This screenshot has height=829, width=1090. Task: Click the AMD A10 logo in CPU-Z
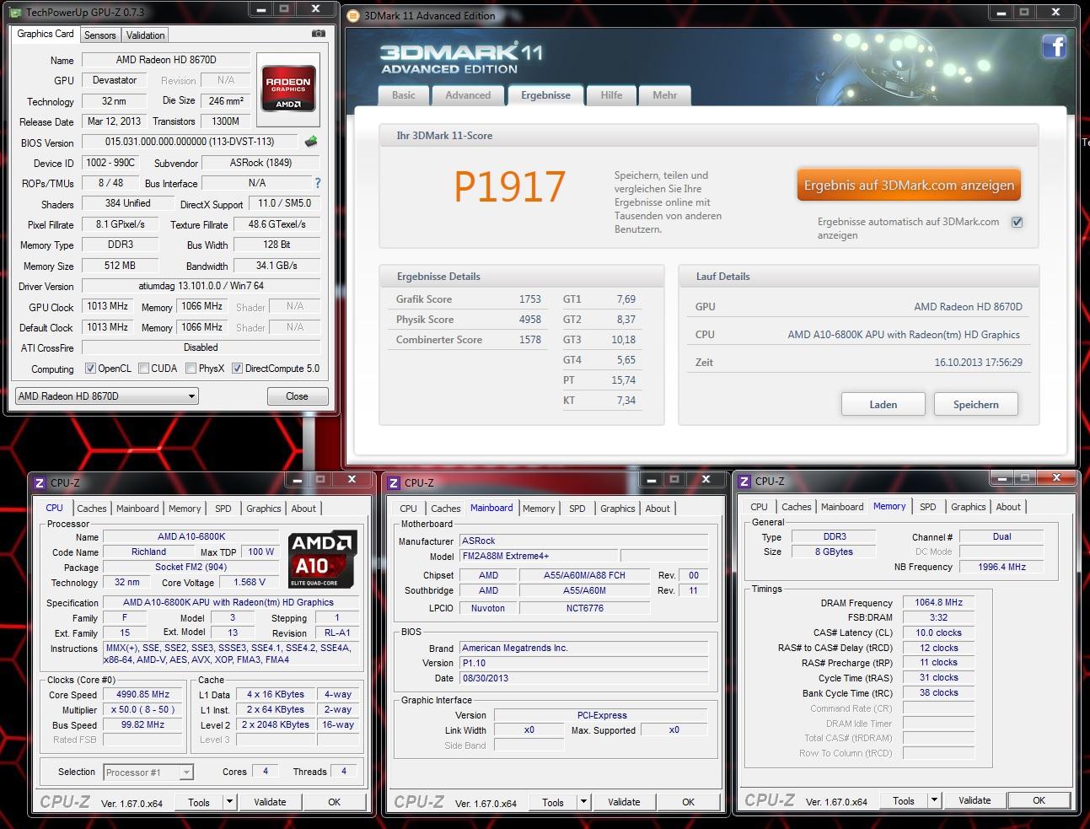click(x=324, y=559)
